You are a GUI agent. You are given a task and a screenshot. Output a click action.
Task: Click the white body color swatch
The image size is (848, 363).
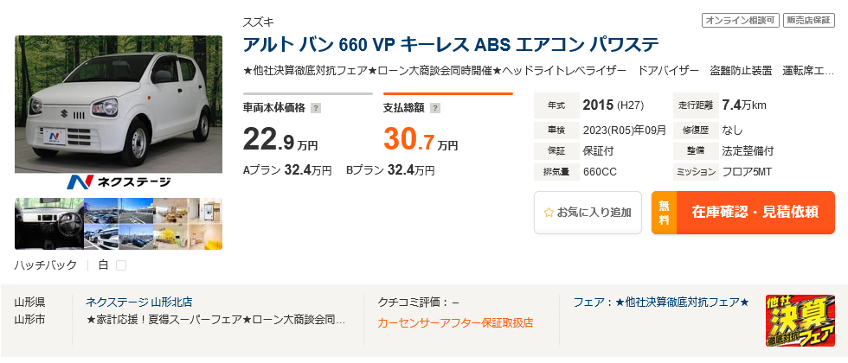click(121, 265)
